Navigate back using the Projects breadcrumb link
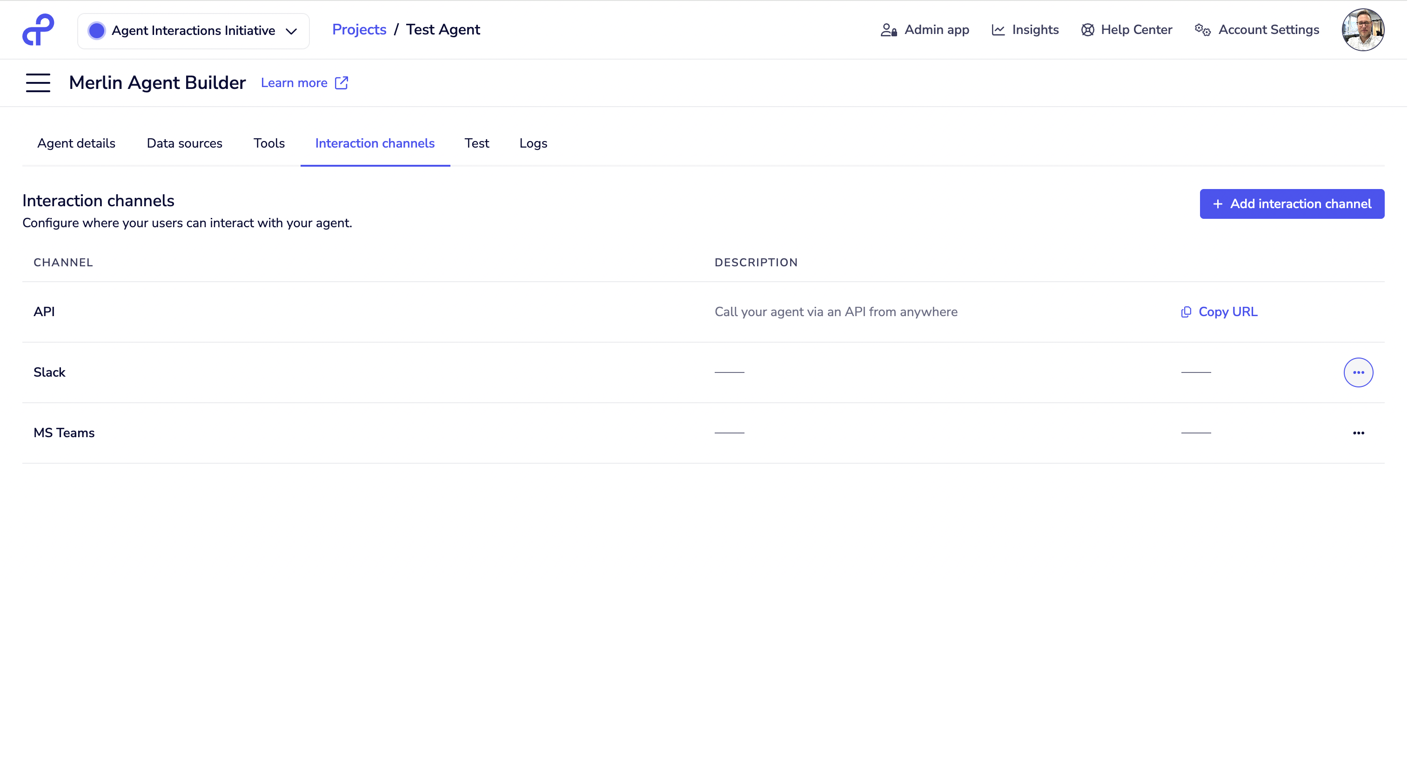This screenshot has height=771, width=1408. click(x=359, y=29)
